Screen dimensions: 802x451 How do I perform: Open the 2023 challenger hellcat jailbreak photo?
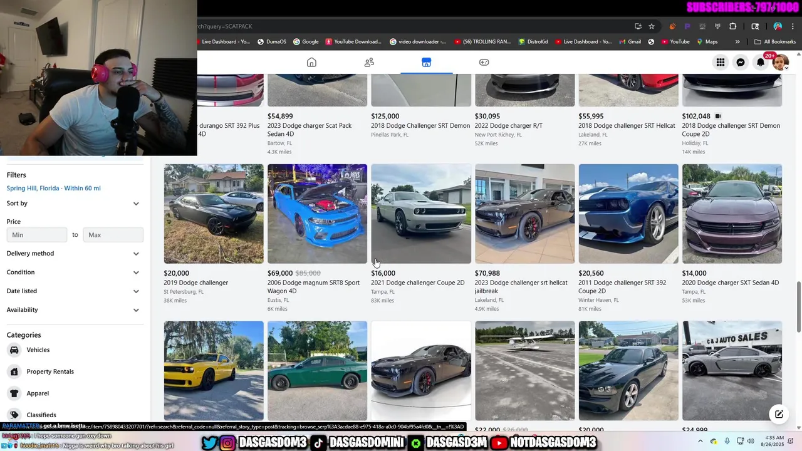[524, 214]
